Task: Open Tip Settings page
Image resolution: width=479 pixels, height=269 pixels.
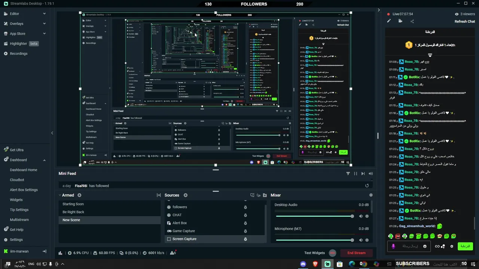Action: (x=19, y=210)
